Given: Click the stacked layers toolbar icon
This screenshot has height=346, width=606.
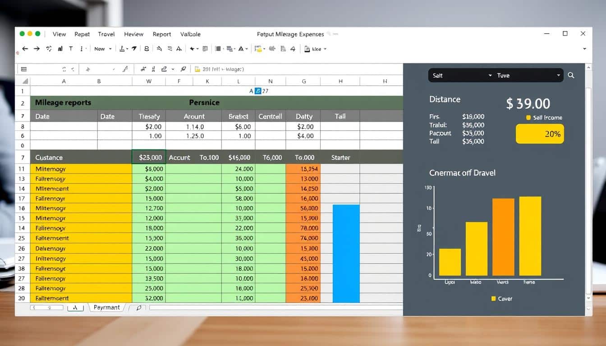Looking at the screenshot, I should click(x=230, y=49).
